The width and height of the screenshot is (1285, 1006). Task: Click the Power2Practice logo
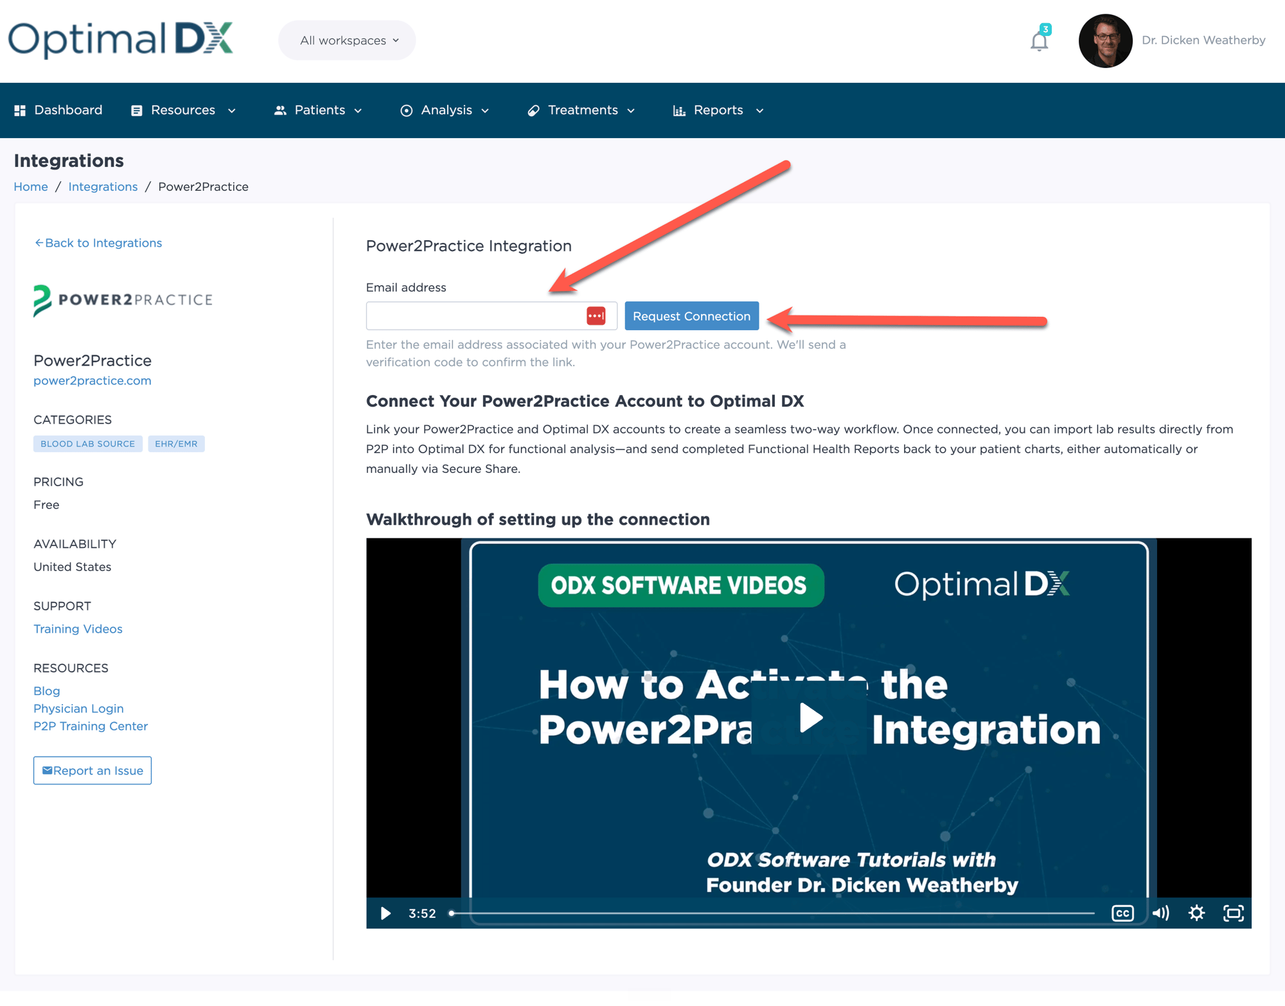coord(123,300)
